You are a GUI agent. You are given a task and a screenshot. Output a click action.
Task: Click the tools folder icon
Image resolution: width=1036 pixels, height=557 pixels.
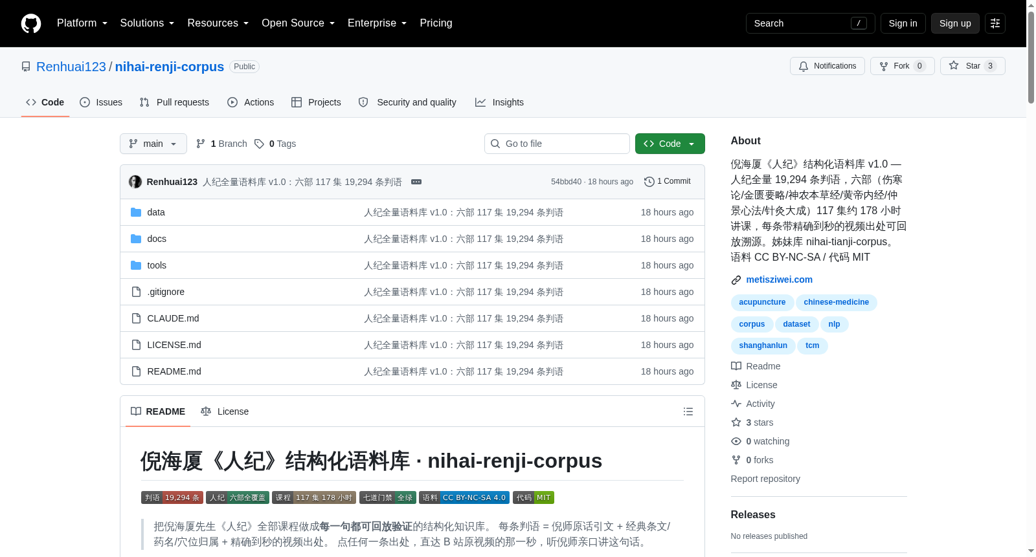click(136, 265)
